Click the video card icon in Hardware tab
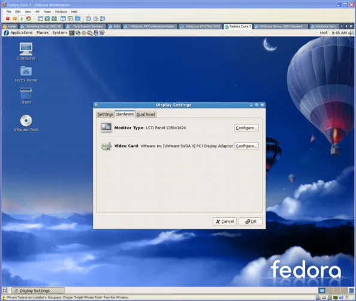This screenshot has width=356, height=301. [x=106, y=146]
